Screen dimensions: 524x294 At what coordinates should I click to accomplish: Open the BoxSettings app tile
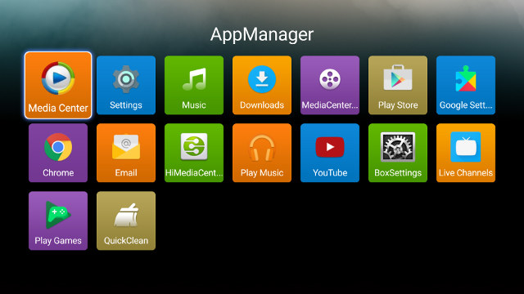coord(398,153)
